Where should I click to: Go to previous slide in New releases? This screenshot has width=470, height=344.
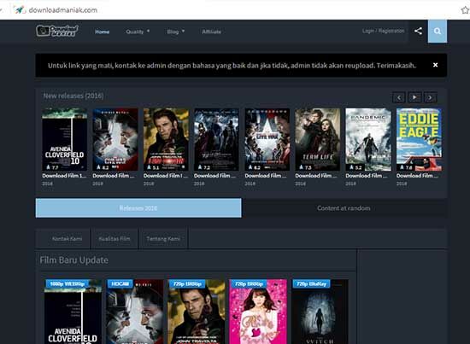(x=399, y=97)
